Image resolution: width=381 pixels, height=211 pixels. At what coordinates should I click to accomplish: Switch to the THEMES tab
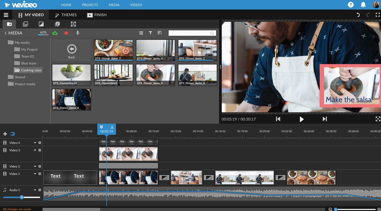point(66,15)
